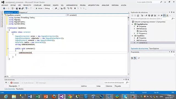The width and height of the screenshot is (176, 99).
Task: Click the View Code icon in Solution Explorer
Action: point(159,16)
